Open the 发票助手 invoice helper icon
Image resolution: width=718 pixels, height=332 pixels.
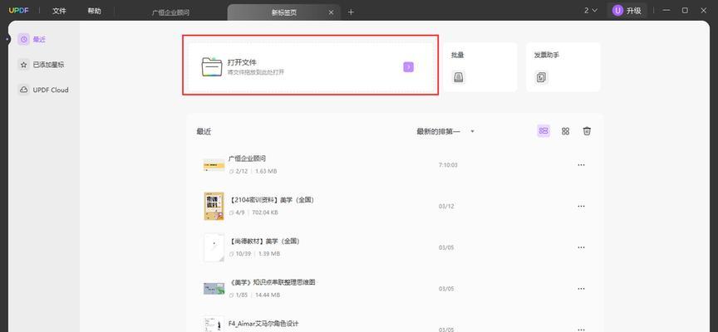coord(541,77)
